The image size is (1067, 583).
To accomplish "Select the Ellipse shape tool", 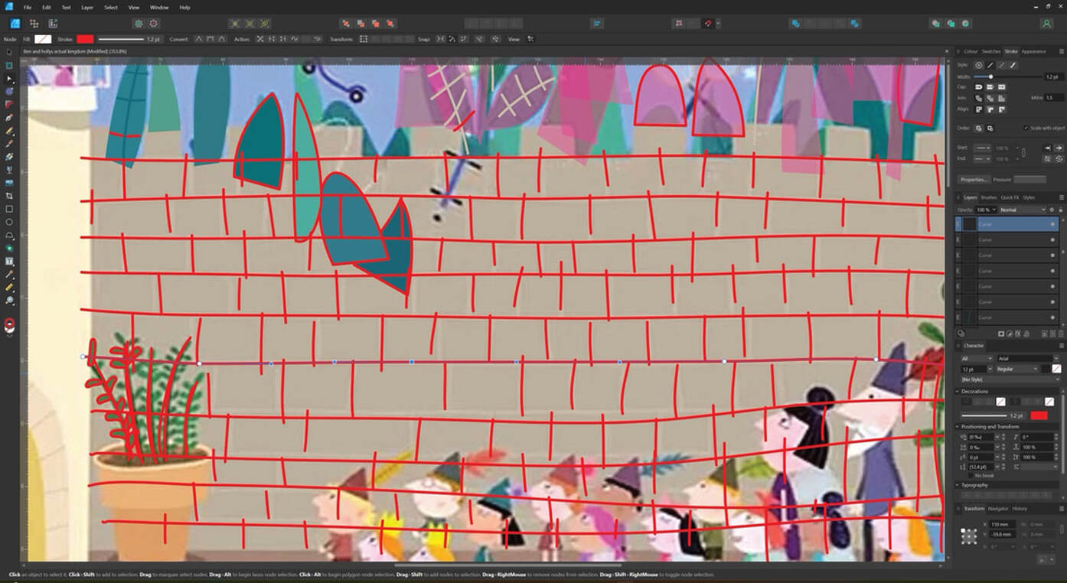I will click(9, 222).
